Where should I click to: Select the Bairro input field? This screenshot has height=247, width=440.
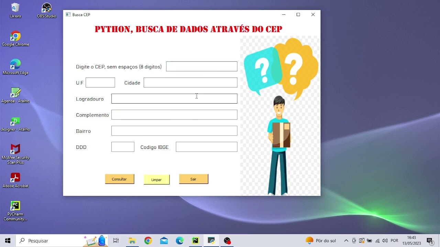pos(174,131)
